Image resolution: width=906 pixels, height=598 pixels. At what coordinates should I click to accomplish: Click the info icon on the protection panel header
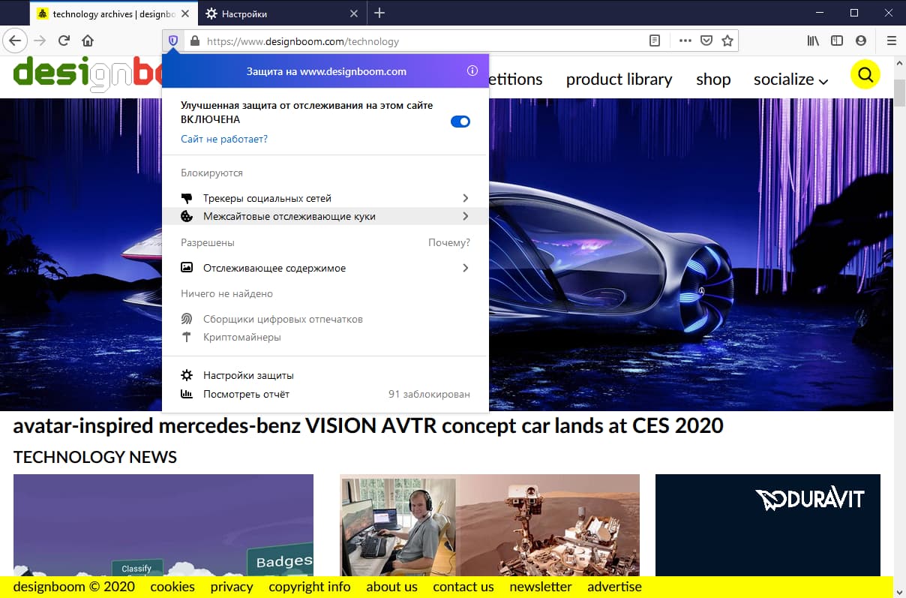tap(472, 72)
